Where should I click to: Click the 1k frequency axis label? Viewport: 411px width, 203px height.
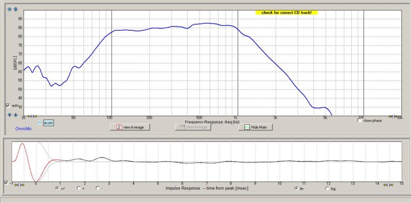[x=236, y=117]
